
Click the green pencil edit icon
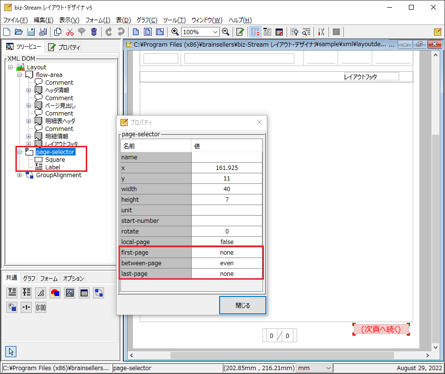pyautogui.click(x=240, y=32)
